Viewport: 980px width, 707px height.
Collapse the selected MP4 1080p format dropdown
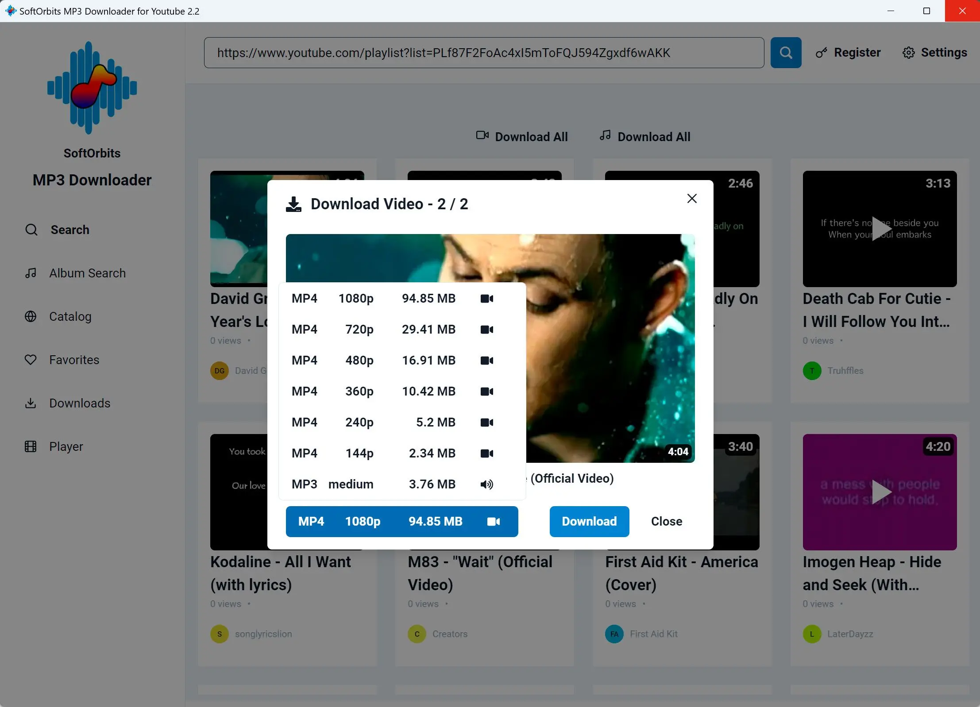click(401, 521)
